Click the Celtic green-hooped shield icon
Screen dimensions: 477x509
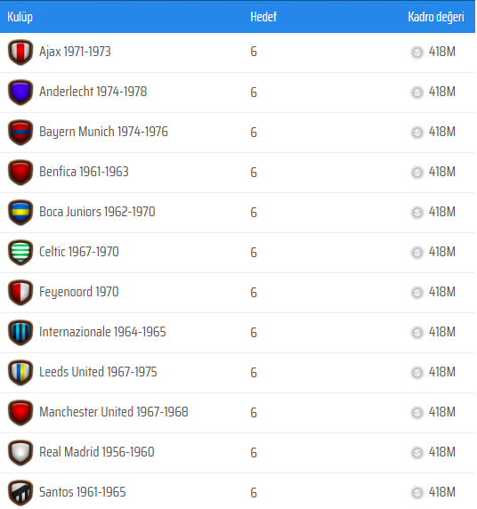20,252
